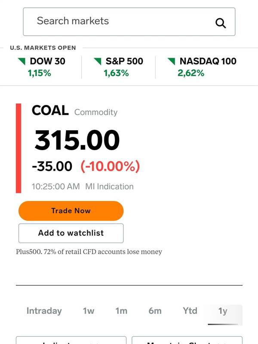This screenshot has height=344, width=258.
Task: Click the orange Trade Now button
Action: coord(71,211)
